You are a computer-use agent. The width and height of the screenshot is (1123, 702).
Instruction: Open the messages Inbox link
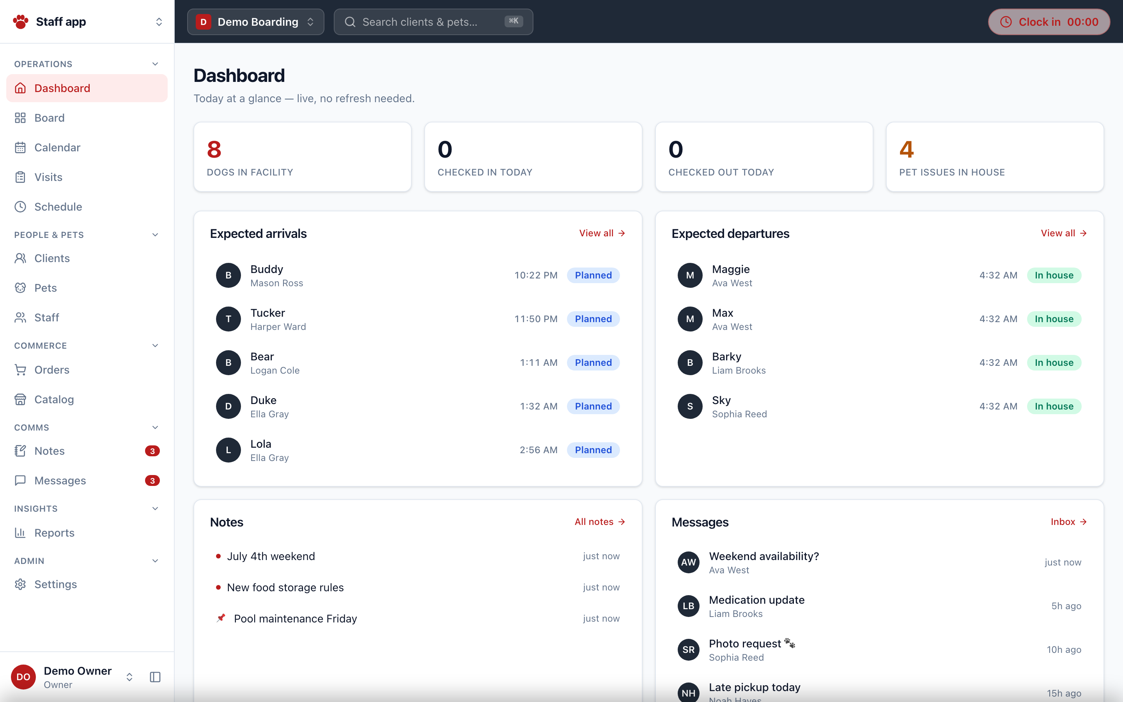pos(1069,522)
